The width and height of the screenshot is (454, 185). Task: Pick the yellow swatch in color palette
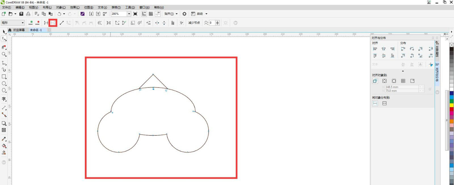(x=451, y=105)
